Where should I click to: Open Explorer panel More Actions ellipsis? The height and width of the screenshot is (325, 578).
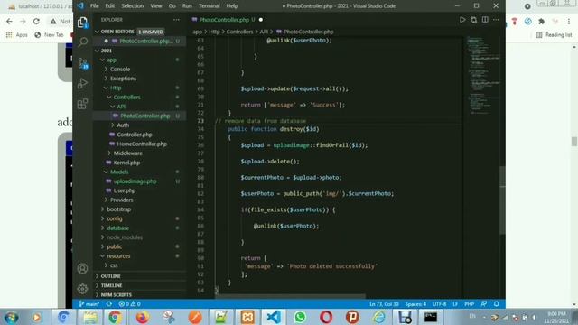click(177, 20)
